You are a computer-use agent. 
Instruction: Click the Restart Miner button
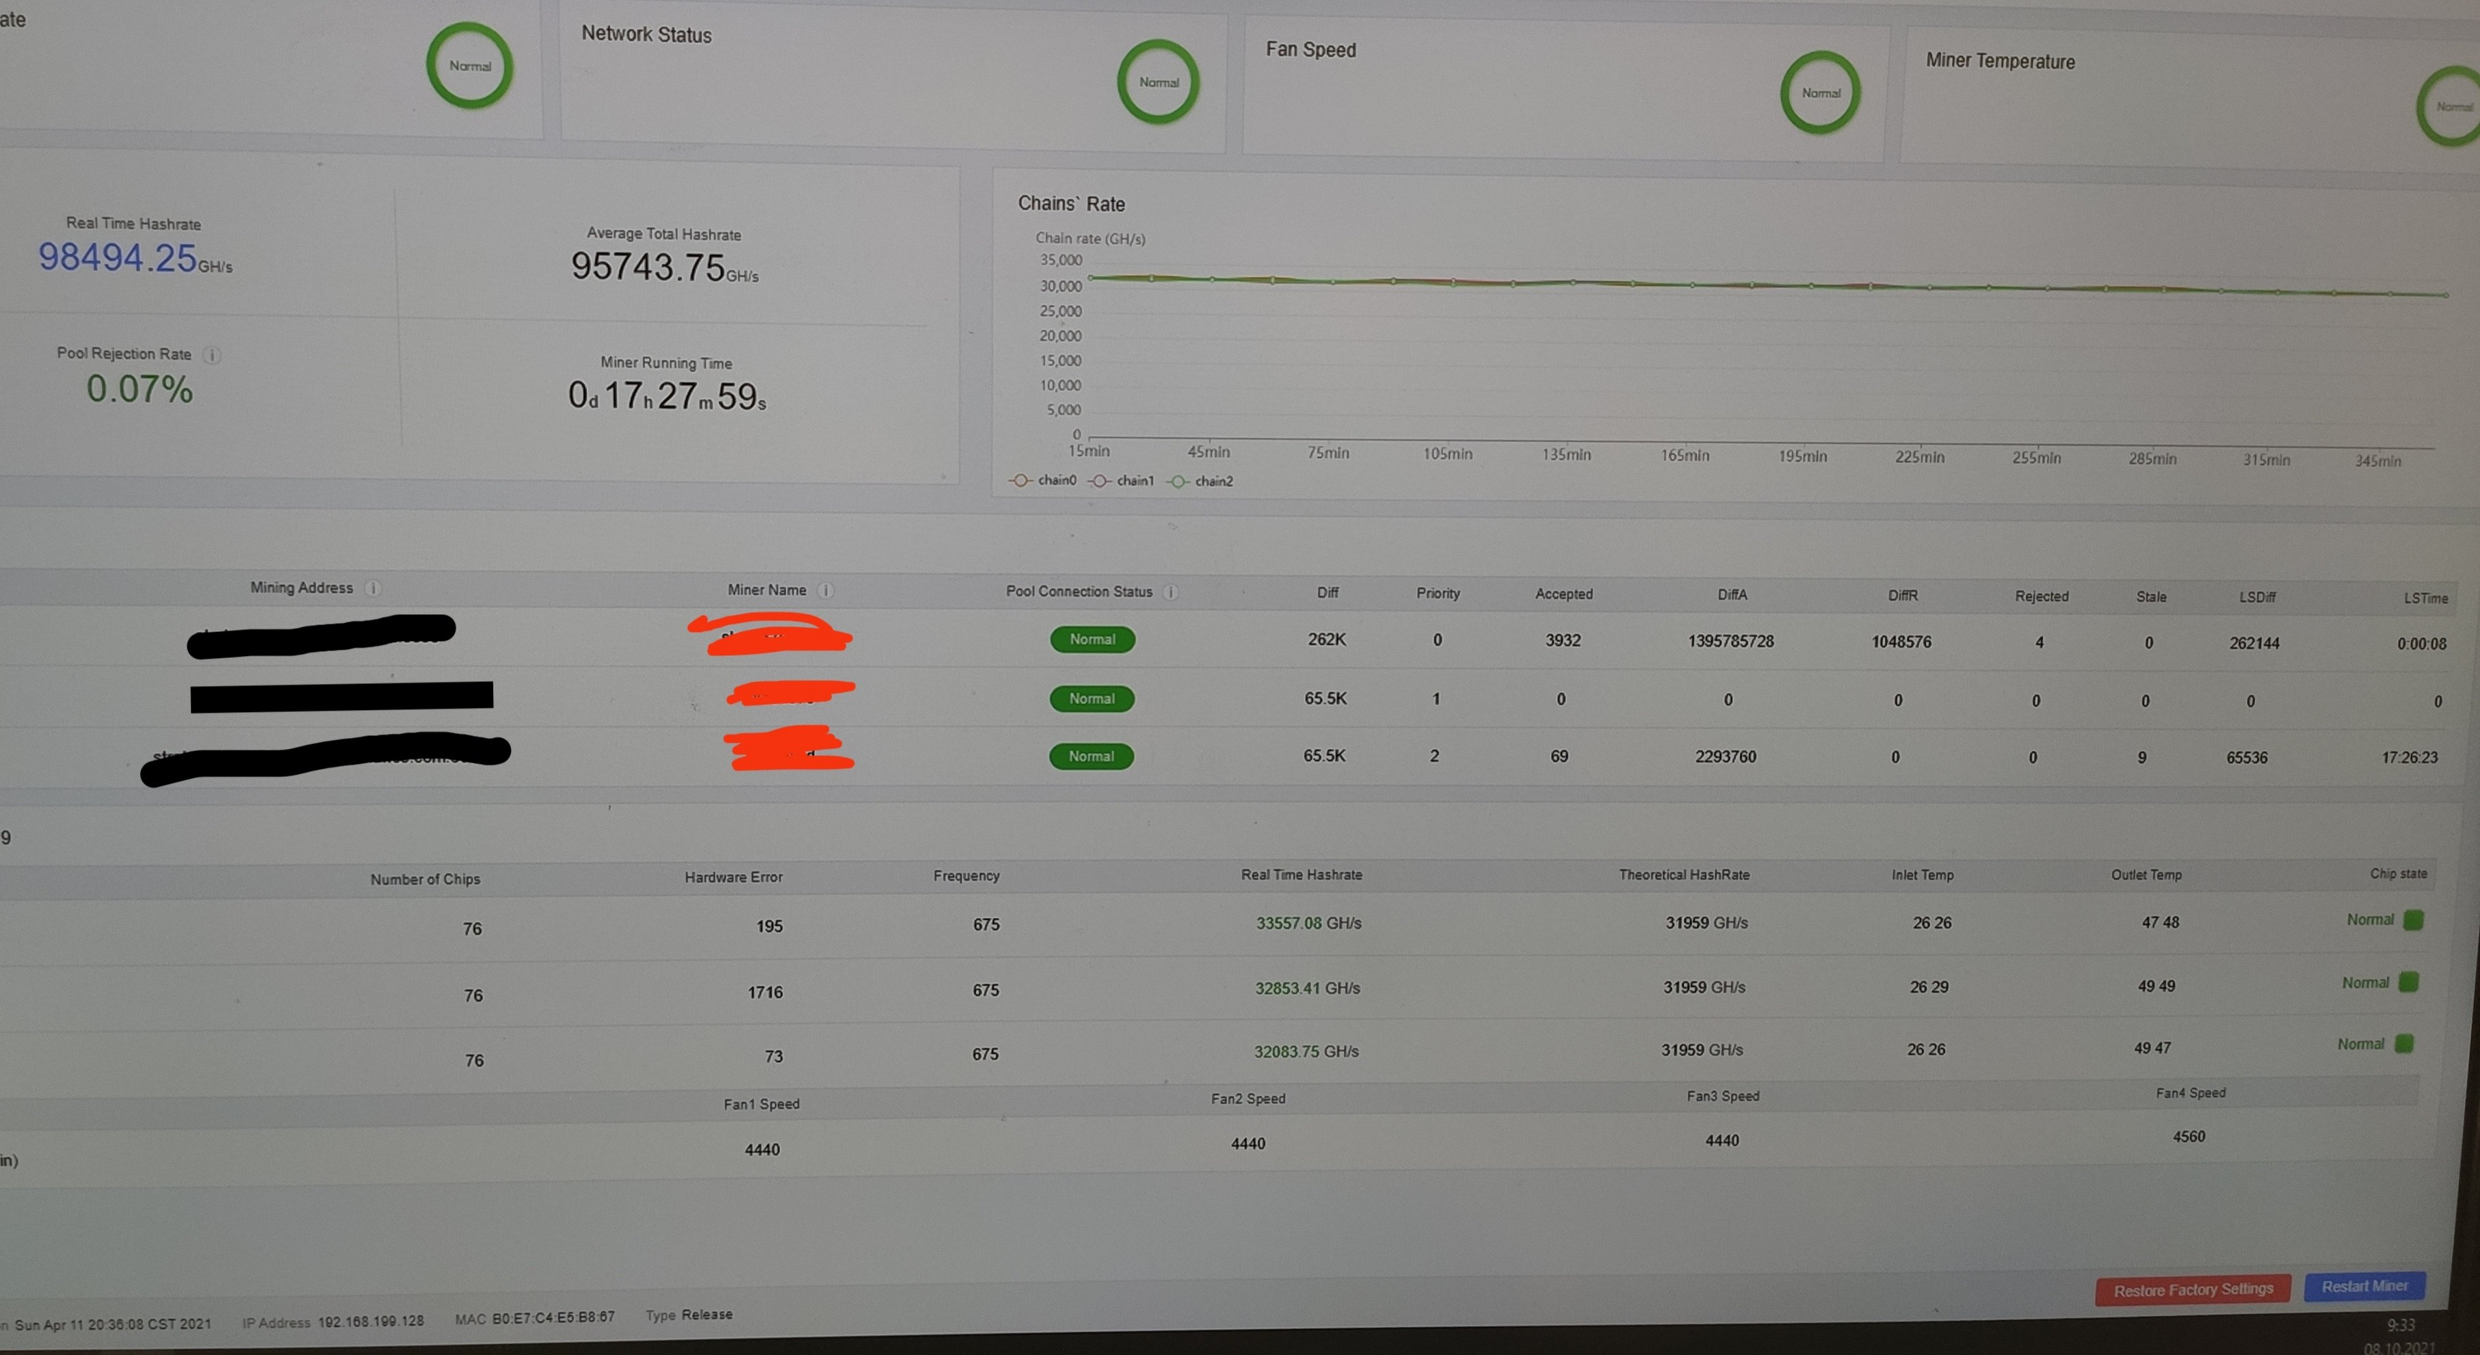coord(2364,1287)
